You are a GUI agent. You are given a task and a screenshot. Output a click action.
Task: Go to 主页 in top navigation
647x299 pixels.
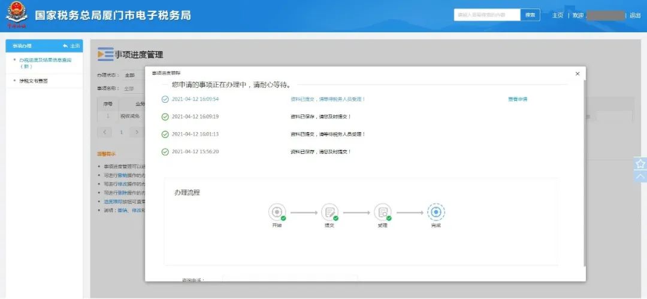558,15
